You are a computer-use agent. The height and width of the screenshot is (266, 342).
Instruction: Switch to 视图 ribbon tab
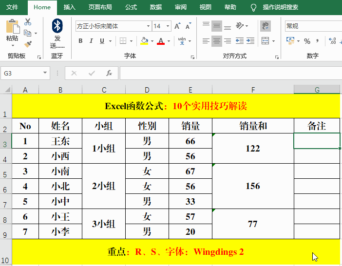point(206,7)
